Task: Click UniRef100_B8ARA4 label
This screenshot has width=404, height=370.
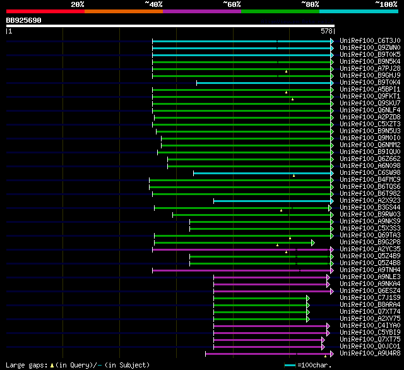Action: tap(370, 305)
